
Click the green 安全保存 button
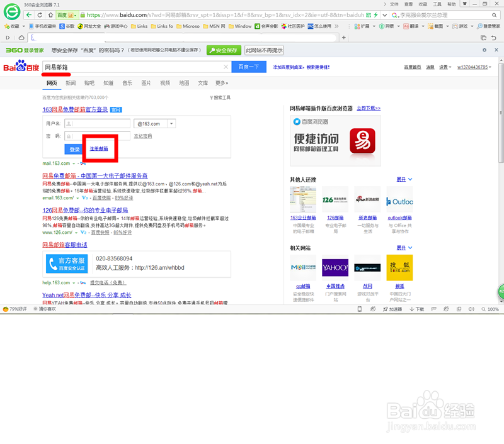pyautogui.click(x=224, y=50)
